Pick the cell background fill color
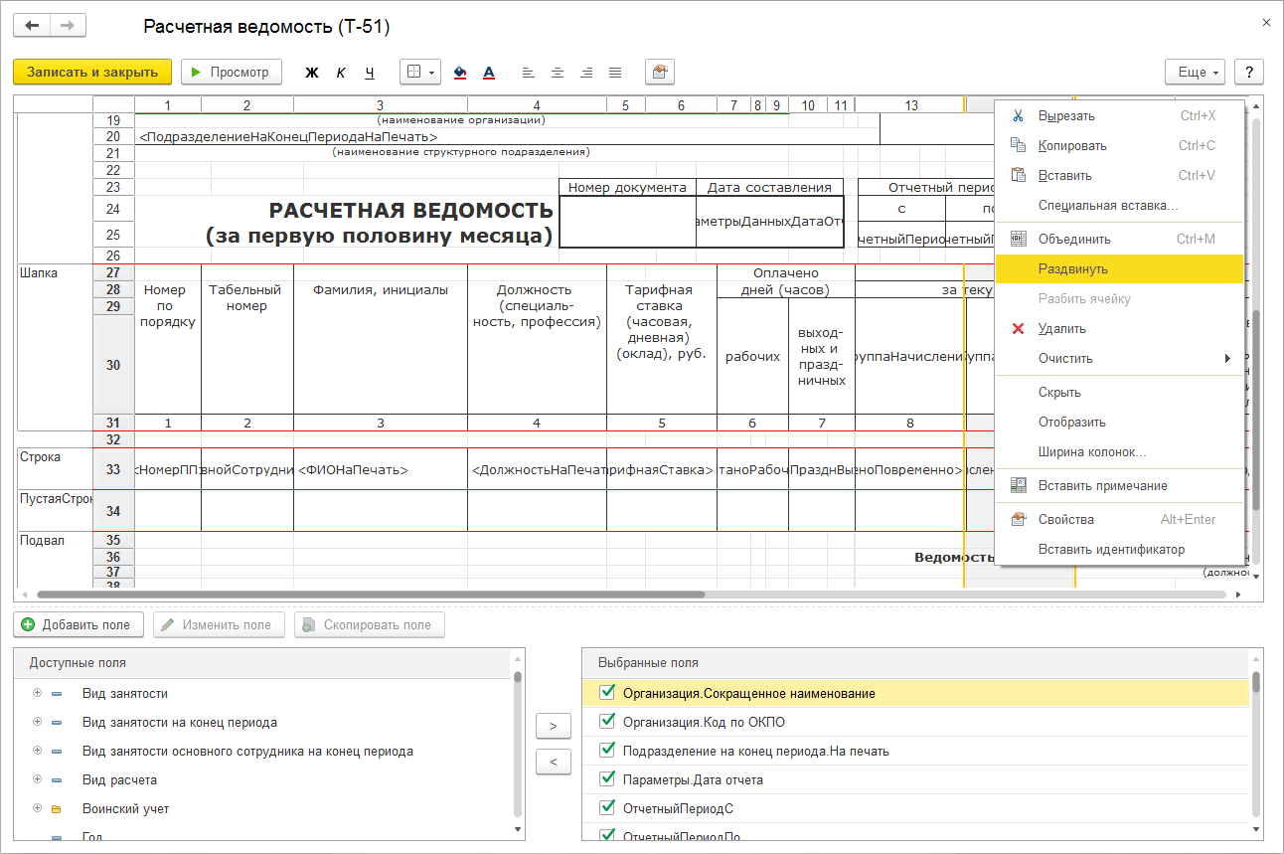This screenshot has height=854, width=1284. click(459, 73)
